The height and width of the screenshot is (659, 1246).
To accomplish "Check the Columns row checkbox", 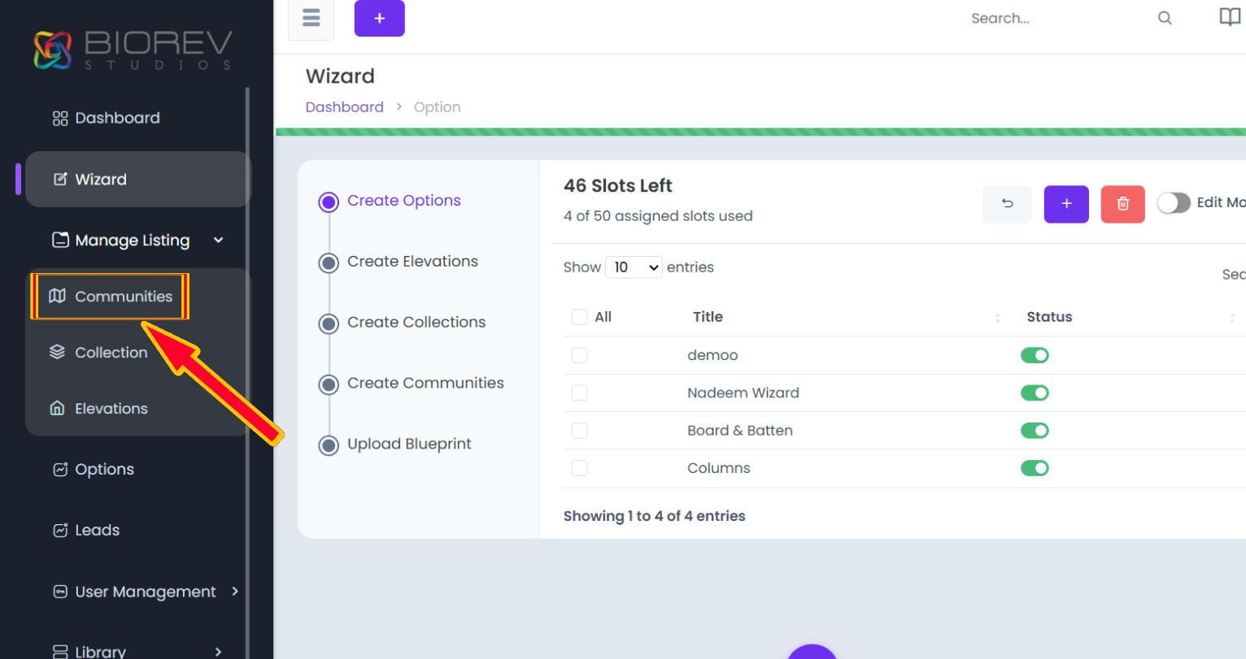I will [x=579, y=468].
